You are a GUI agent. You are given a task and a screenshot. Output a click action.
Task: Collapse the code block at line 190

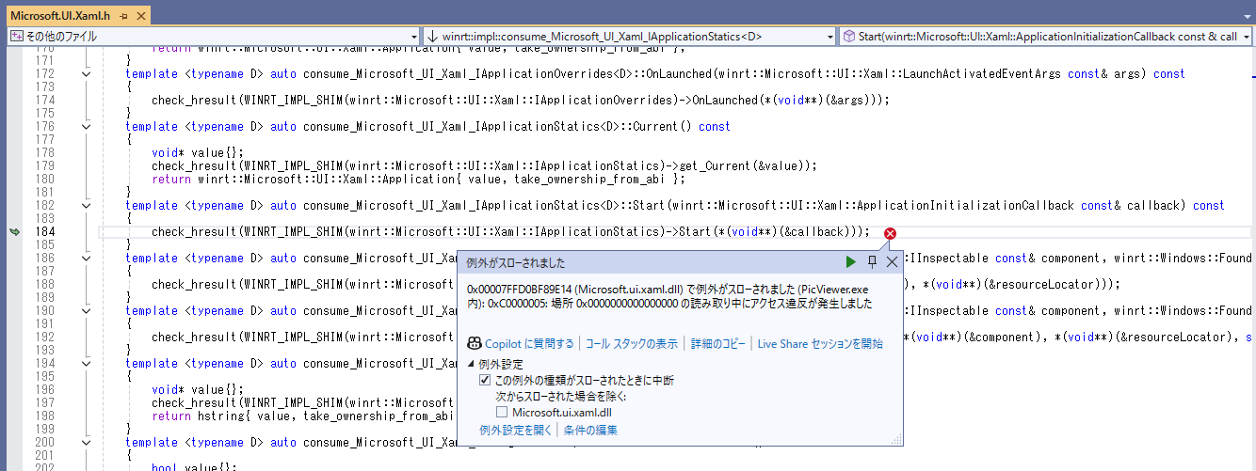87,310
